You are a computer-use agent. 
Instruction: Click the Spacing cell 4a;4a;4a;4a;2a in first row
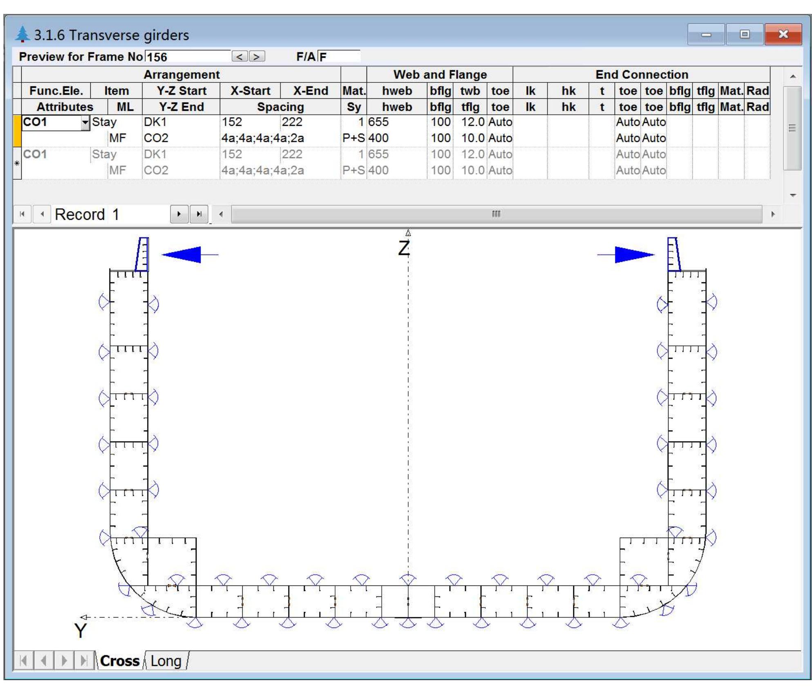[x=263, y=138]
